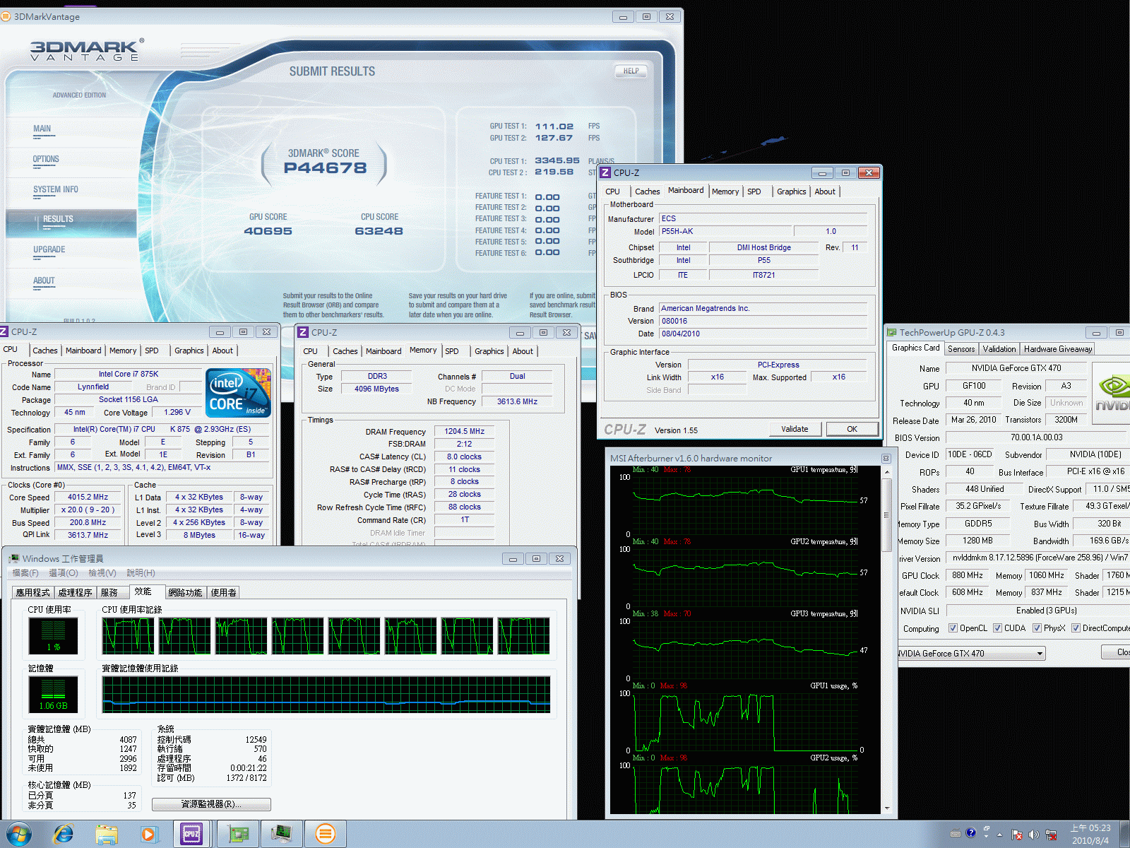This screenshot has height=848, width=1130.
Task: Open the 網路功能 tab in Task Manager
Action: pyautogui.click(x=185, y=593)
